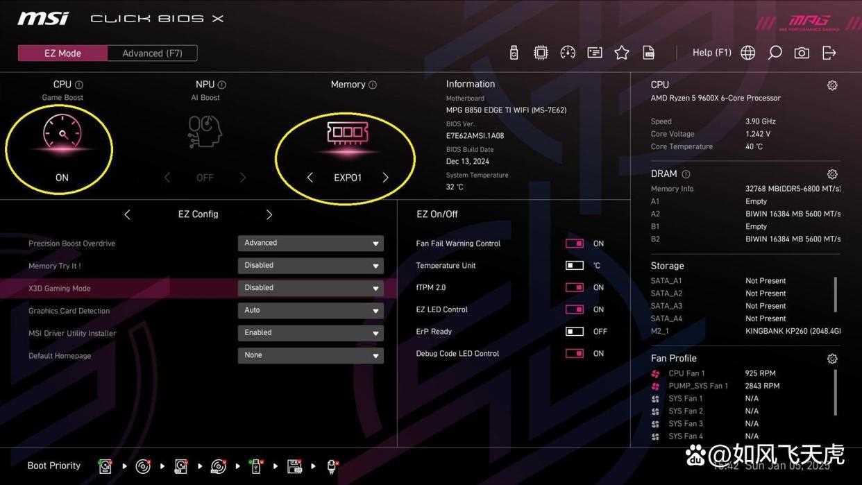The image size is (862, 485).
Task: Open the M-Flash USB BIOS update icon
Action: click(x=514, y=53)
